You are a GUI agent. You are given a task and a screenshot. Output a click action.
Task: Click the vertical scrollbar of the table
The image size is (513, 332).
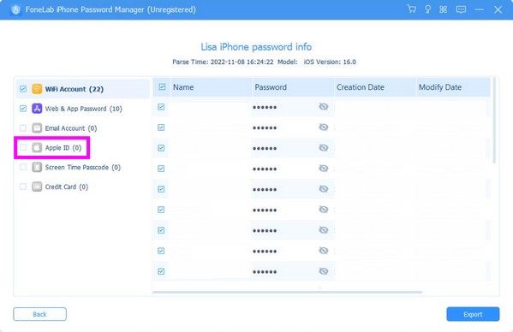[494, 121]
